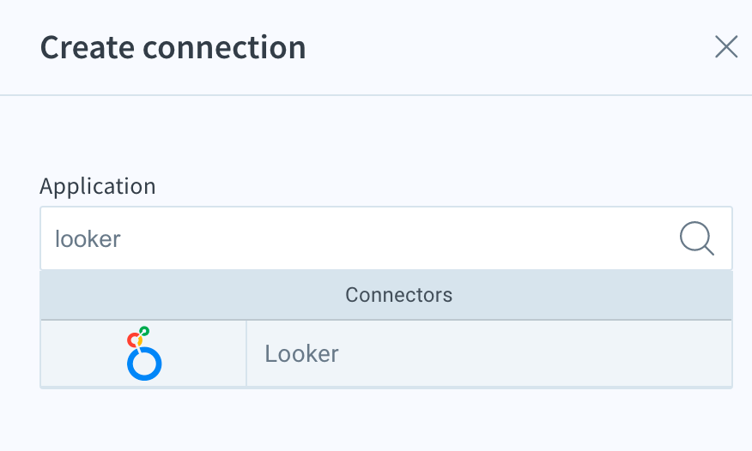
Task: Open the Looker connector entry
Action: click(386, 353)
